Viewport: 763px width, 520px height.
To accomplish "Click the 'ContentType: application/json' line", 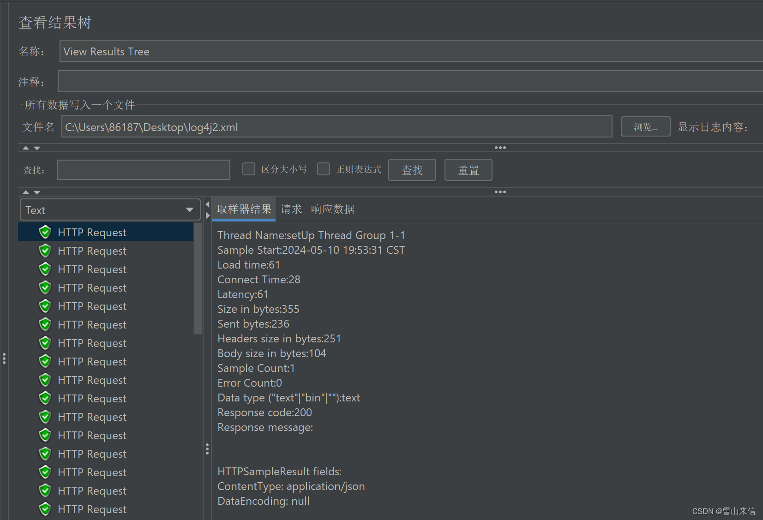I will (x=291, y=486).
